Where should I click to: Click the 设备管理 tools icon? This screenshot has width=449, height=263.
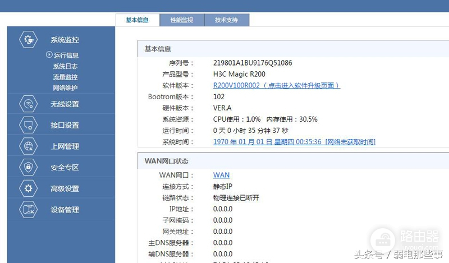(x=28, y=210)
